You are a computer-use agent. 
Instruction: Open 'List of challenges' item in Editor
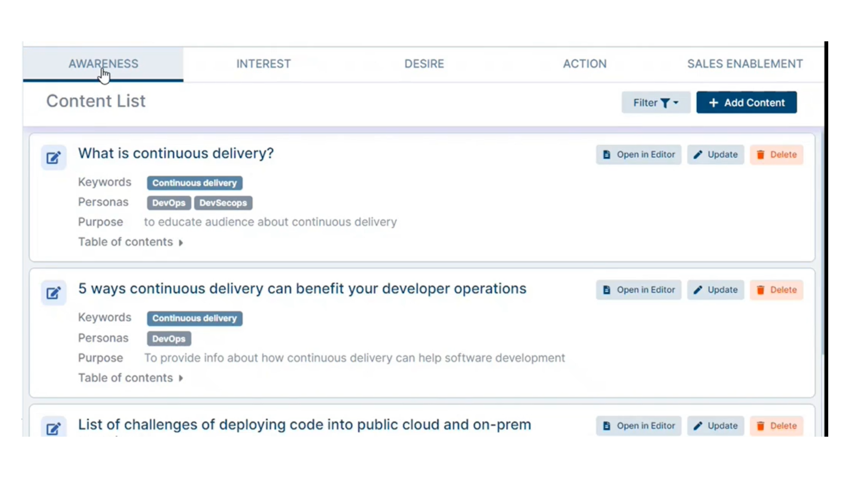point(638,426)
